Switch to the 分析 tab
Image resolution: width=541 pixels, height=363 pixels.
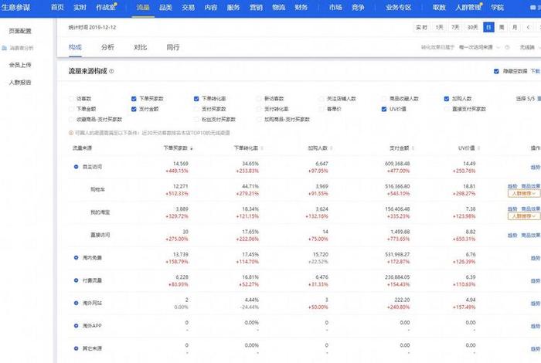(107, 47)
